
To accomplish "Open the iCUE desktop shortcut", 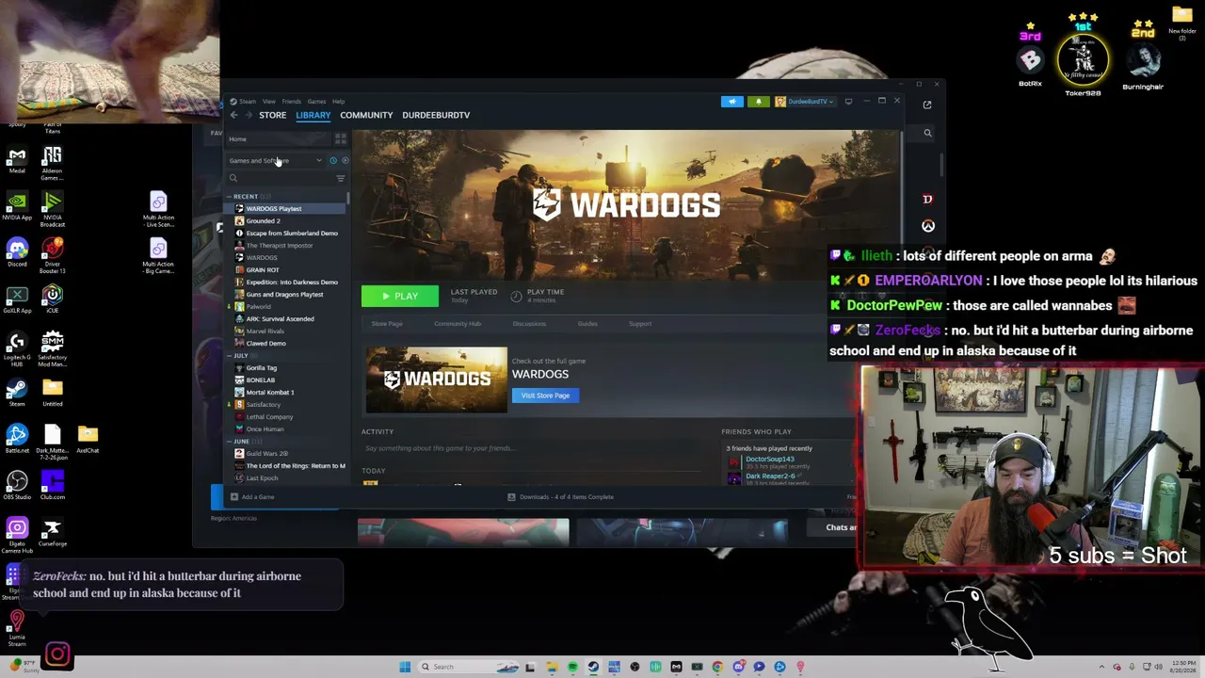I will pyautogui.click(x=53, y=299).
